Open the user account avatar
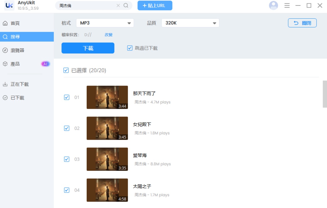The height and width of the screenshot is (208, 327). [273, 6]
